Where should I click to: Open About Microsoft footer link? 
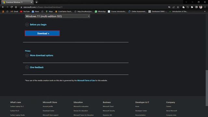point(172,111)
